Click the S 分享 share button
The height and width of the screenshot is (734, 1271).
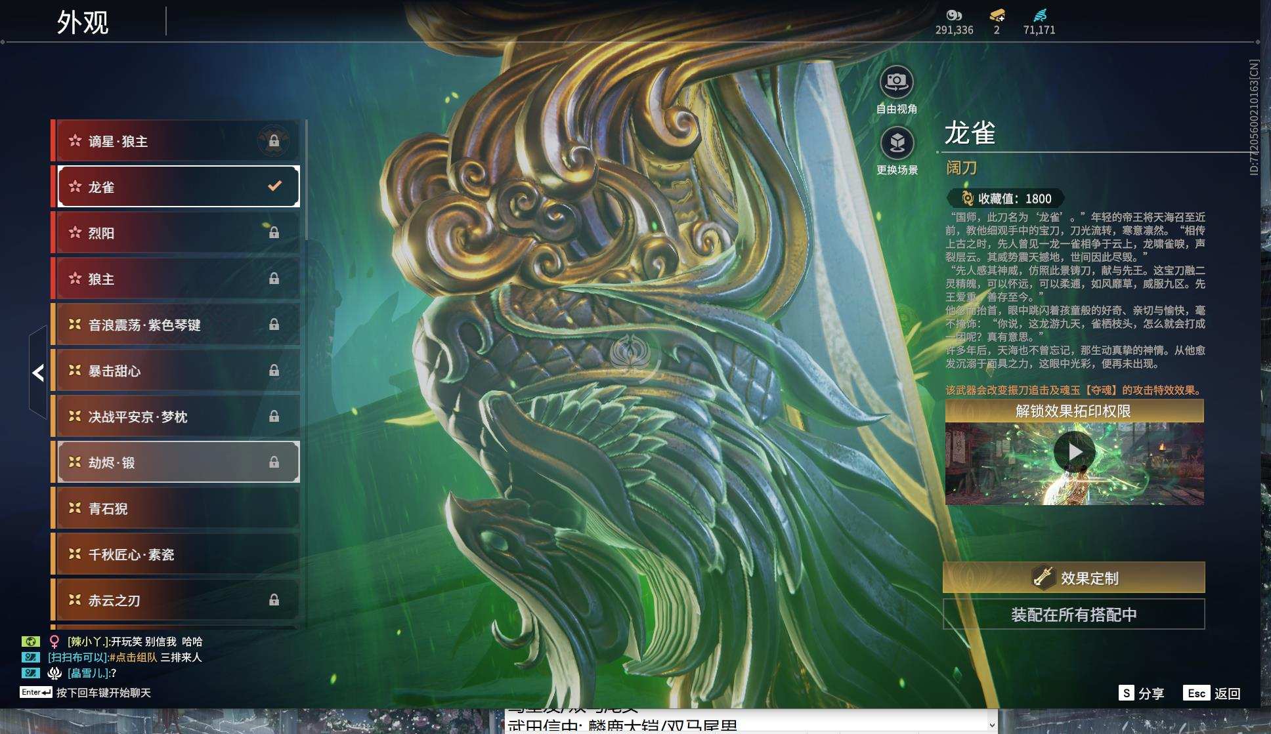pyautogui.click(x=1141, y=693)
